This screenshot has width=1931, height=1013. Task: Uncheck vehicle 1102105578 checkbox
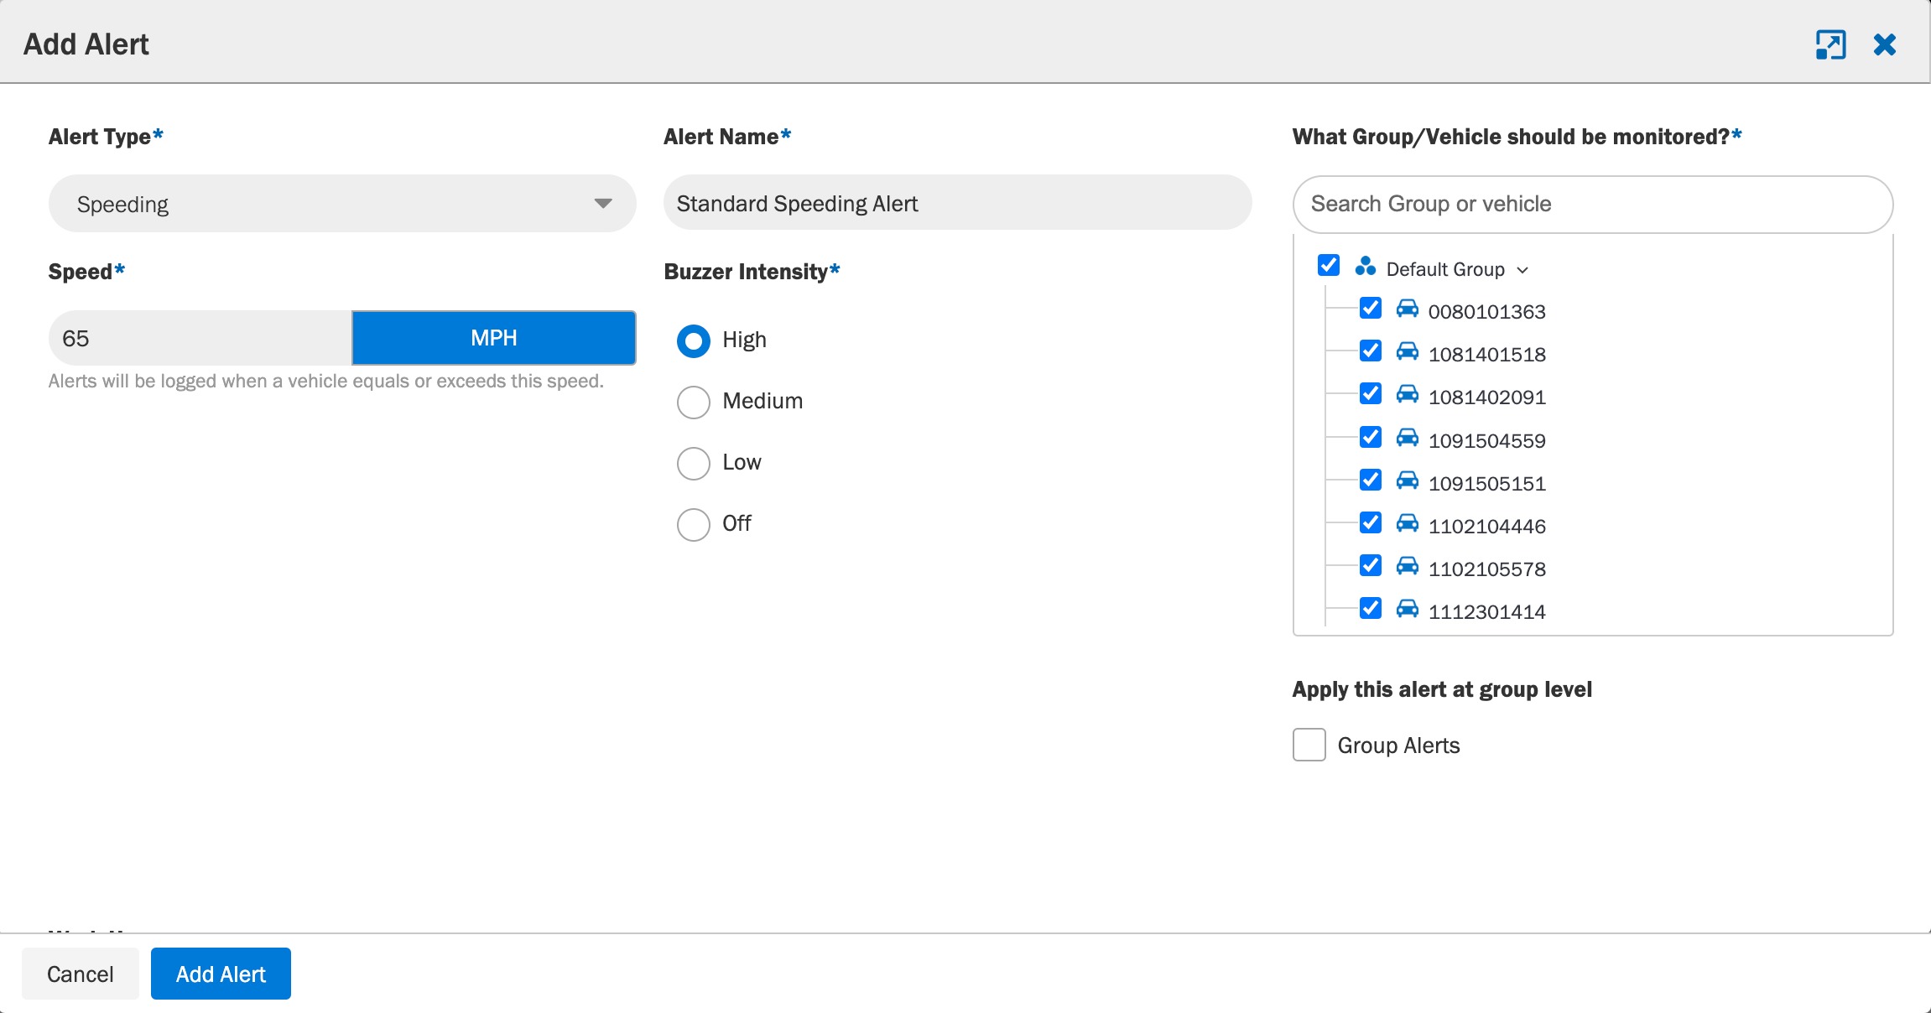coord(1371,566)
